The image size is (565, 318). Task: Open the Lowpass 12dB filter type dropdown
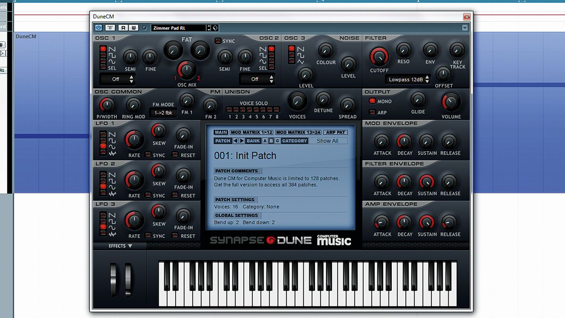tap(407, 79)
